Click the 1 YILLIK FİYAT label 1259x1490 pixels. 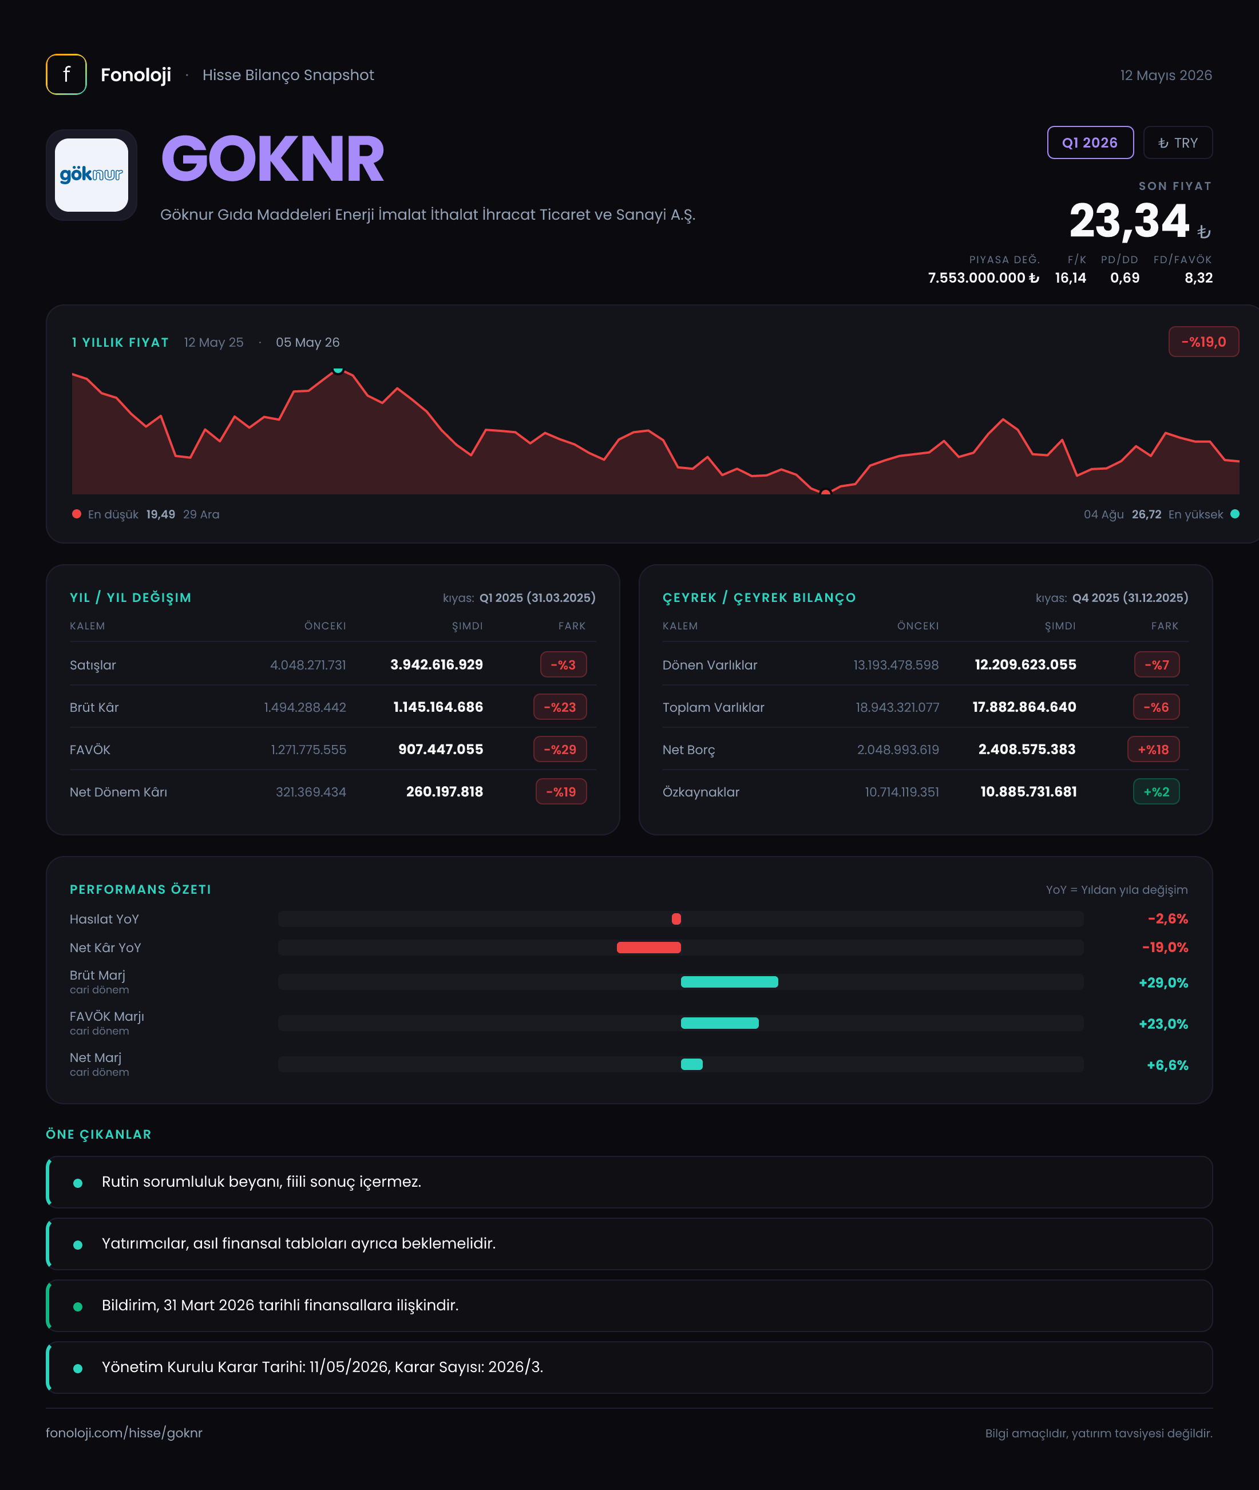pyautogui.click(x=120, y=342)
